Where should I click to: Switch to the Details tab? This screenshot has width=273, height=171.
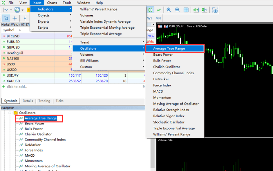tap(28, 101)
